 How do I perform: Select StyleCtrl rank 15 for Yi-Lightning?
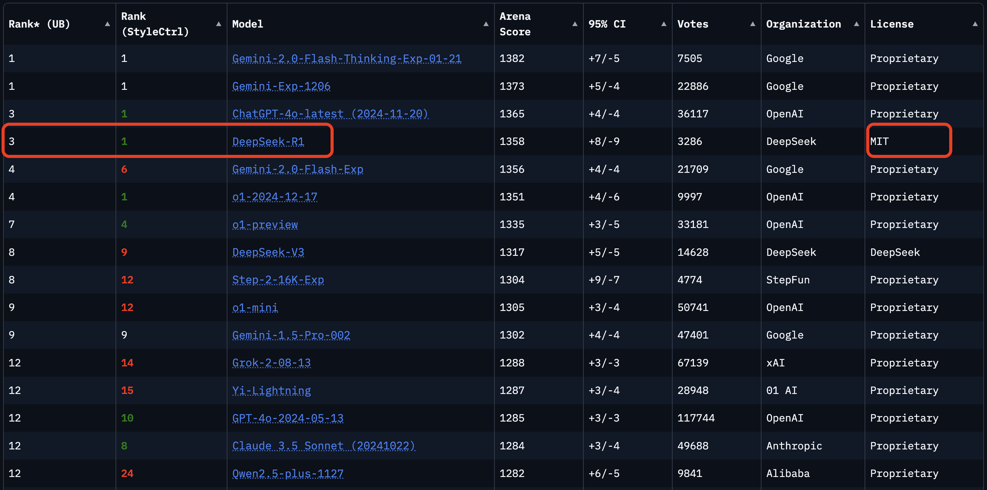(x=127, y=390)
